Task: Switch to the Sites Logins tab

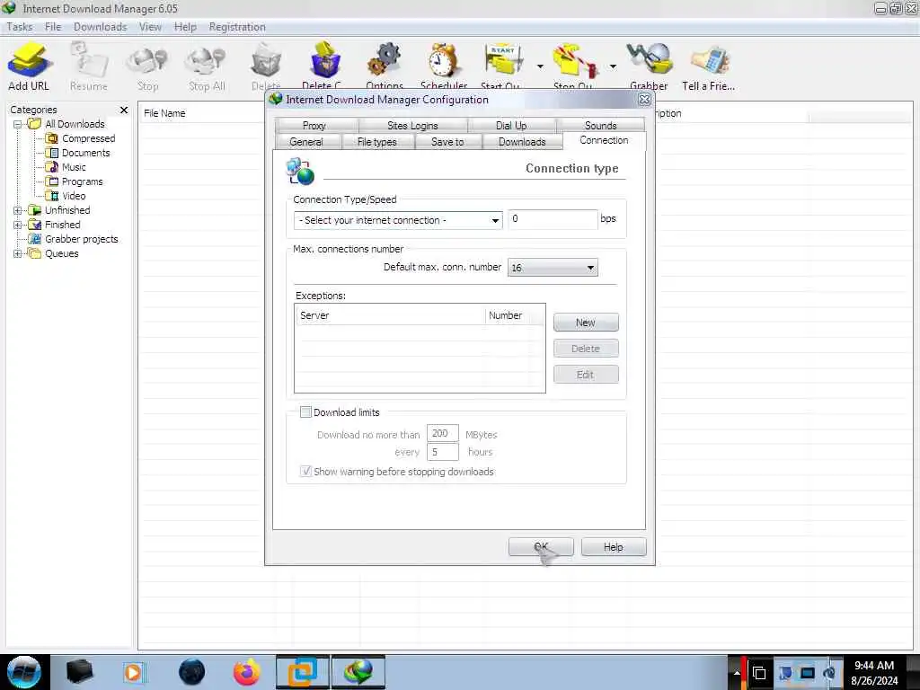Action: (x=412, y=126)
